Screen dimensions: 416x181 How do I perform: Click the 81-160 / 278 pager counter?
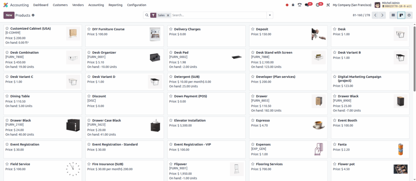[x=361, y=15]
